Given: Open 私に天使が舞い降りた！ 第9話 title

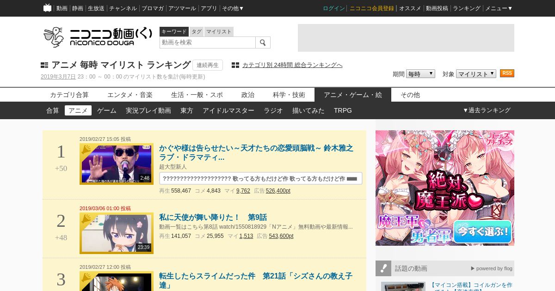Looking at the screenshot, I should tap(213, 217).
